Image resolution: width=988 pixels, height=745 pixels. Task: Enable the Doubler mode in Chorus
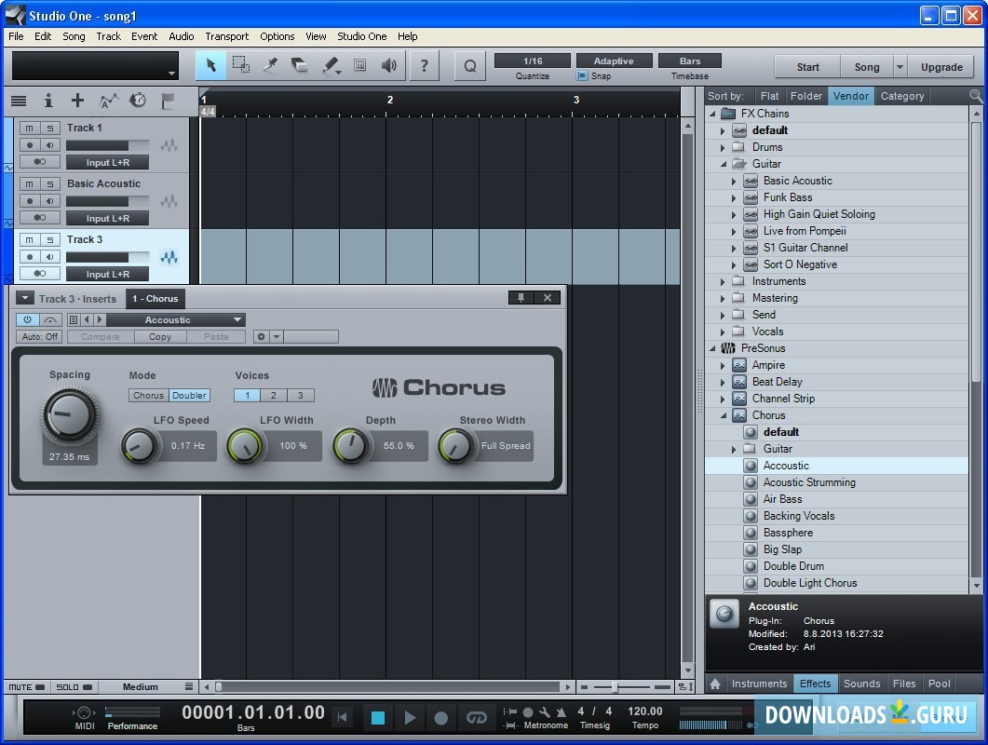click(x=190, y=395)
